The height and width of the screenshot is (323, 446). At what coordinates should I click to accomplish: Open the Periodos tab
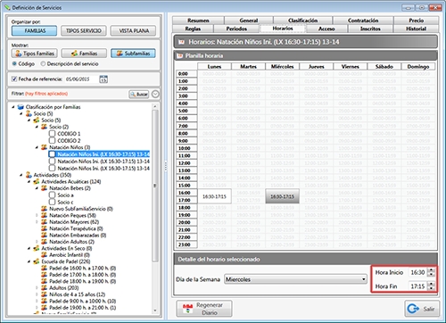point(236,29)
